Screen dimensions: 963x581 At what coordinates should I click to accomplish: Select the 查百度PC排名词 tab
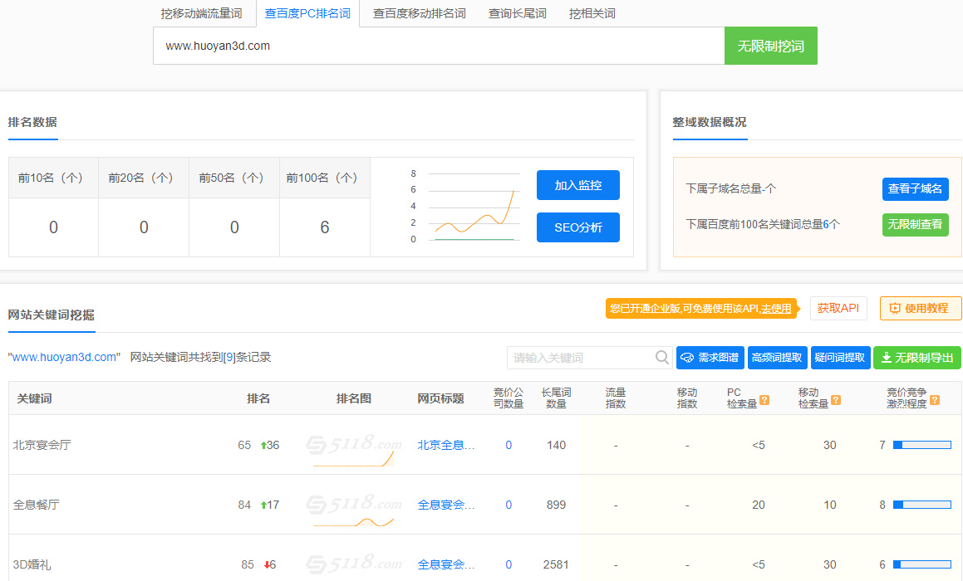pyautogui.click(x=307, y=13)
